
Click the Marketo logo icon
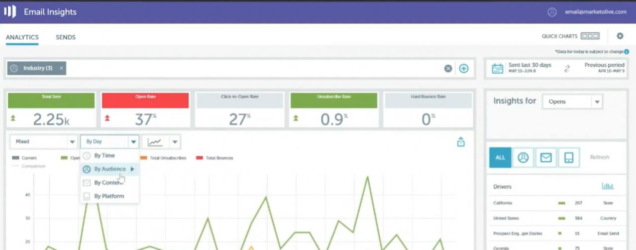click(10, 11)
